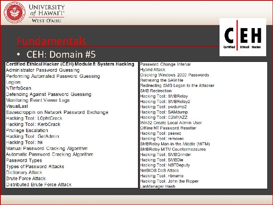Select the 'VisualLast' entry

[x=17, y=106]
